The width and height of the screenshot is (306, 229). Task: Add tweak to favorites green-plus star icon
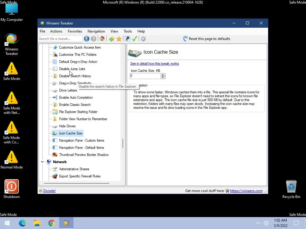(112, 39)
